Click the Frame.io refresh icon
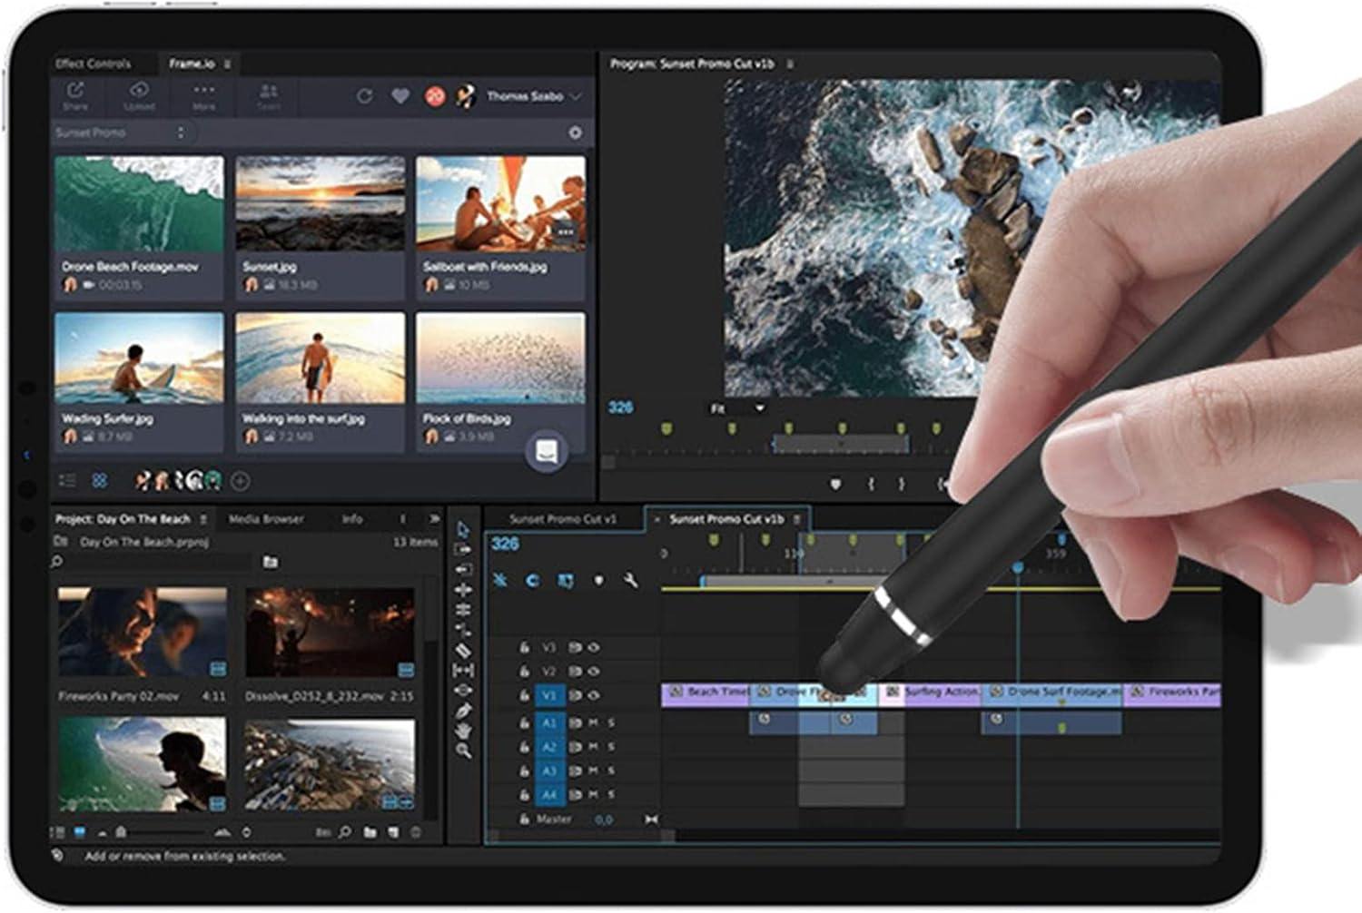Screen dimensions: 1362x913 click(364, 96)
